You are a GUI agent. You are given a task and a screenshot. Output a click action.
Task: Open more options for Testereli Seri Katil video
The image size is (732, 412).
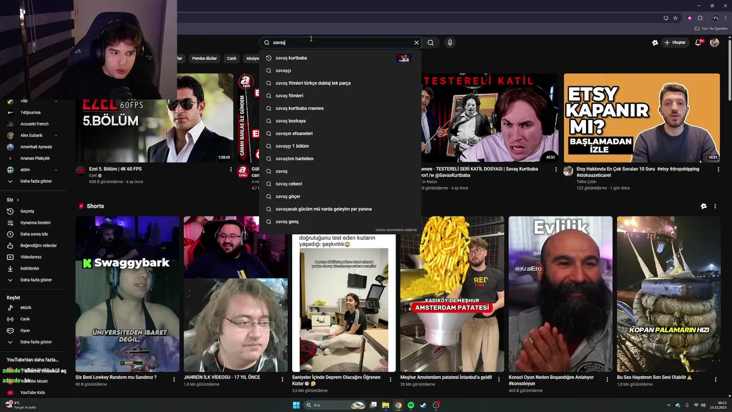tap(556, 170)
